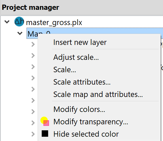Screen dimensions: 163x141
Task: Choose Insert new layer from menu
Action: pyautogui.click(x=80, y=42)
